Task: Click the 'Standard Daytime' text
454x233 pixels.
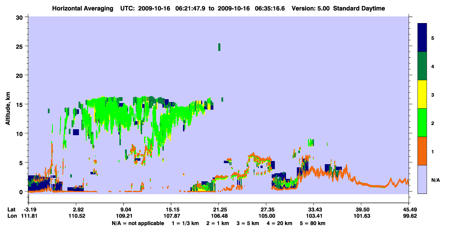Action: [x=359, y=8]
